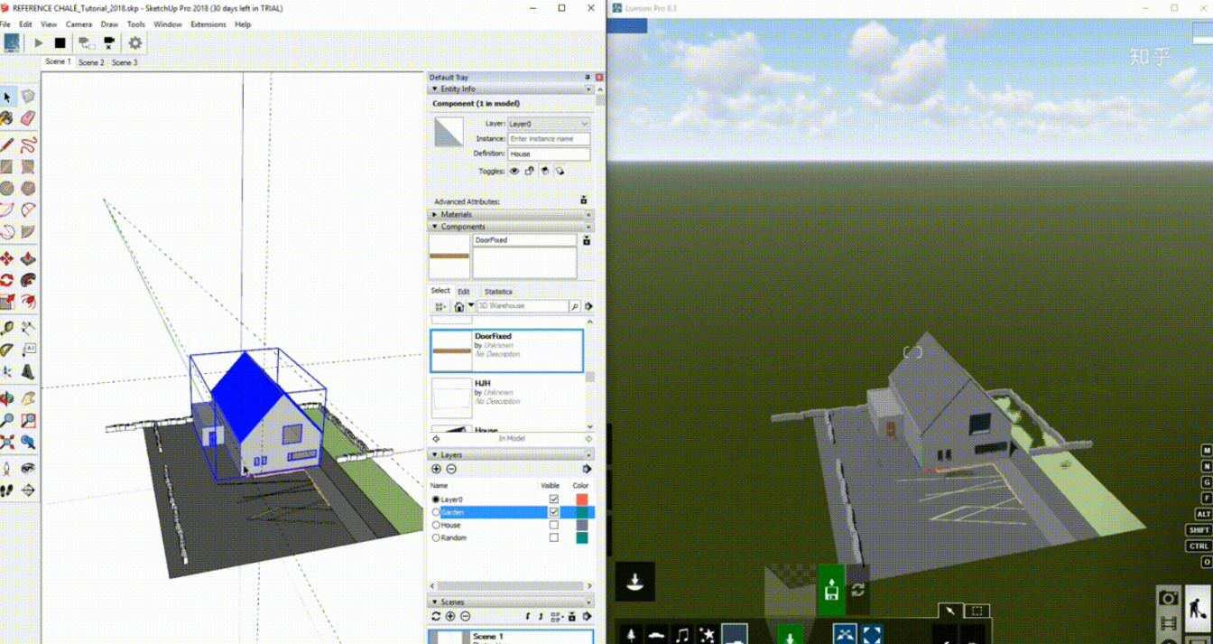Viewport: 1213px width, 644px height.
Task: Uncheck Garden layer visible checkbox
Action: (x=554, y=512)
